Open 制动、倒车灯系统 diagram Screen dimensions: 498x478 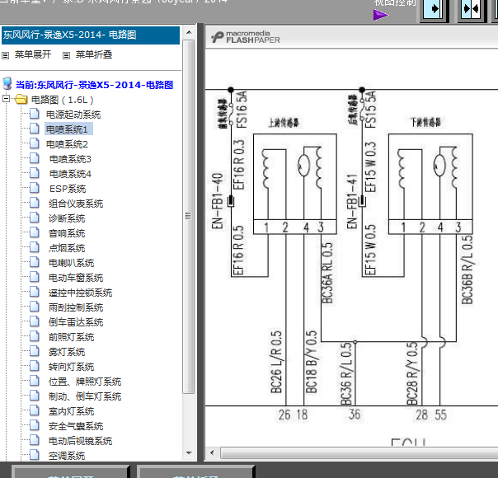pyautogui.click(x=85, y=396)
